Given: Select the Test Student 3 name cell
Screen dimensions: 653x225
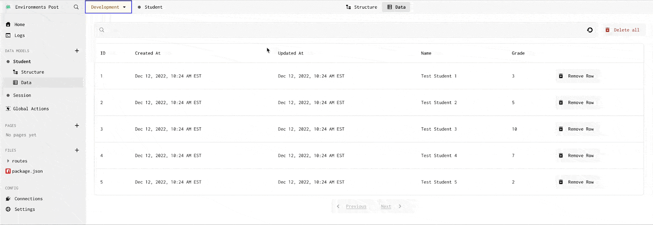Looking at the screenshot, I should (x=439, y=129).
